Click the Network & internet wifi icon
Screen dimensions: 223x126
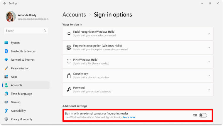click(6, 60)
